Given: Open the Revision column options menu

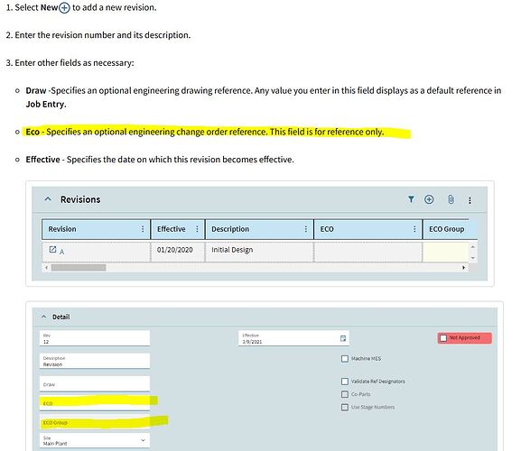Looking at the screenshot, I should [x=143, y=229].
